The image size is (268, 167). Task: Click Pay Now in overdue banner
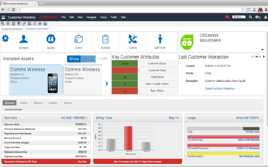pos(82,161)
